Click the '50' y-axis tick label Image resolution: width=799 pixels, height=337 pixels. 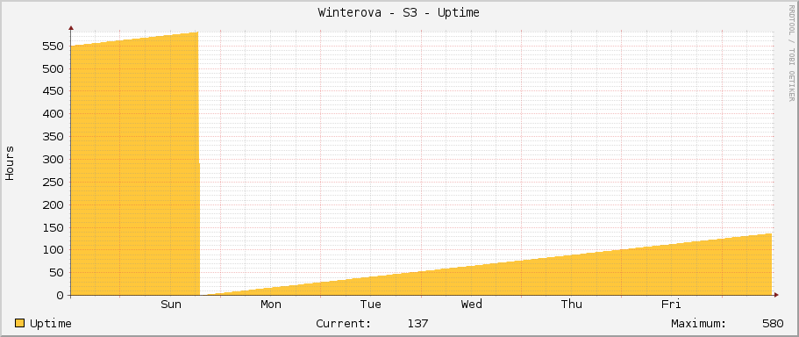[x=57, y=272]
